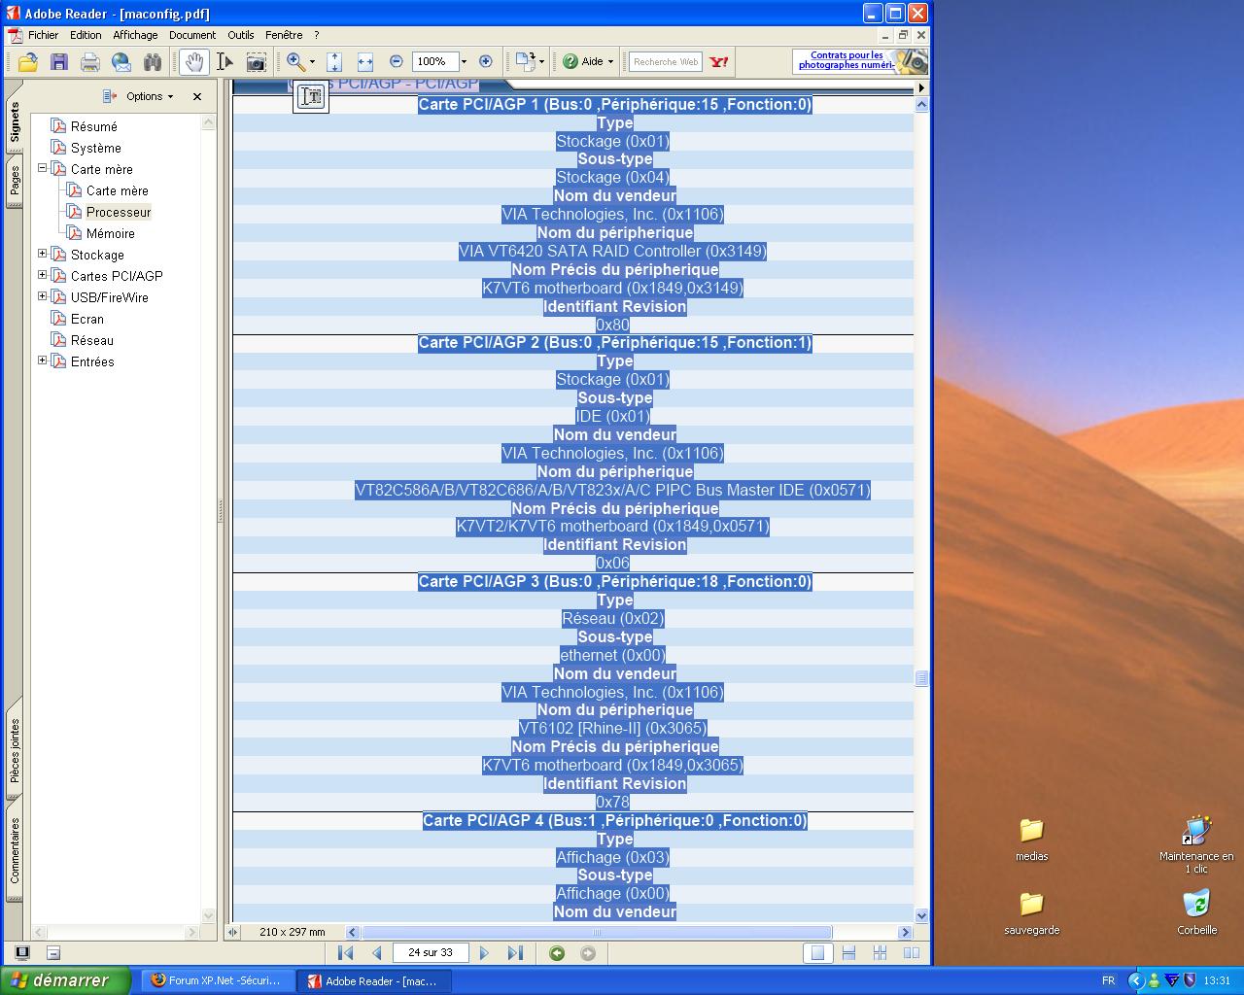
Task: Collapse the Carte mère bookmark node
Action: pos(42,168)
